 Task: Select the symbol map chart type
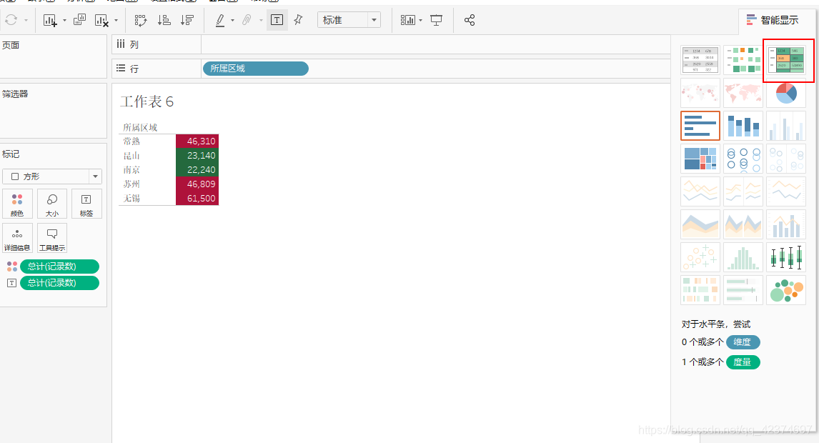[x=700, y=93]
